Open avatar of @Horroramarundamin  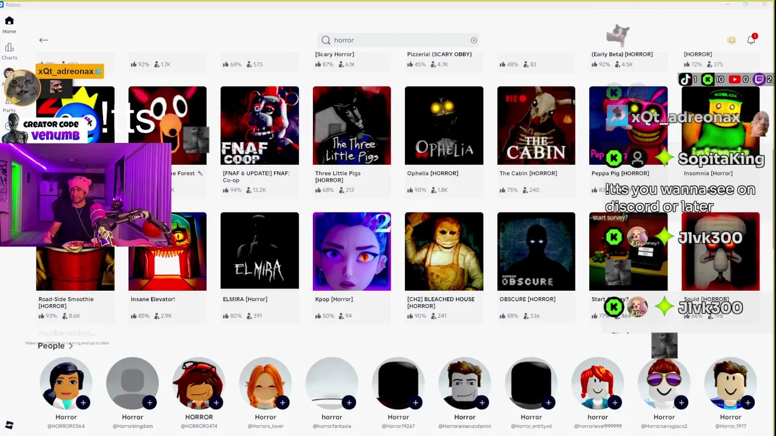(x=464, y=384)
